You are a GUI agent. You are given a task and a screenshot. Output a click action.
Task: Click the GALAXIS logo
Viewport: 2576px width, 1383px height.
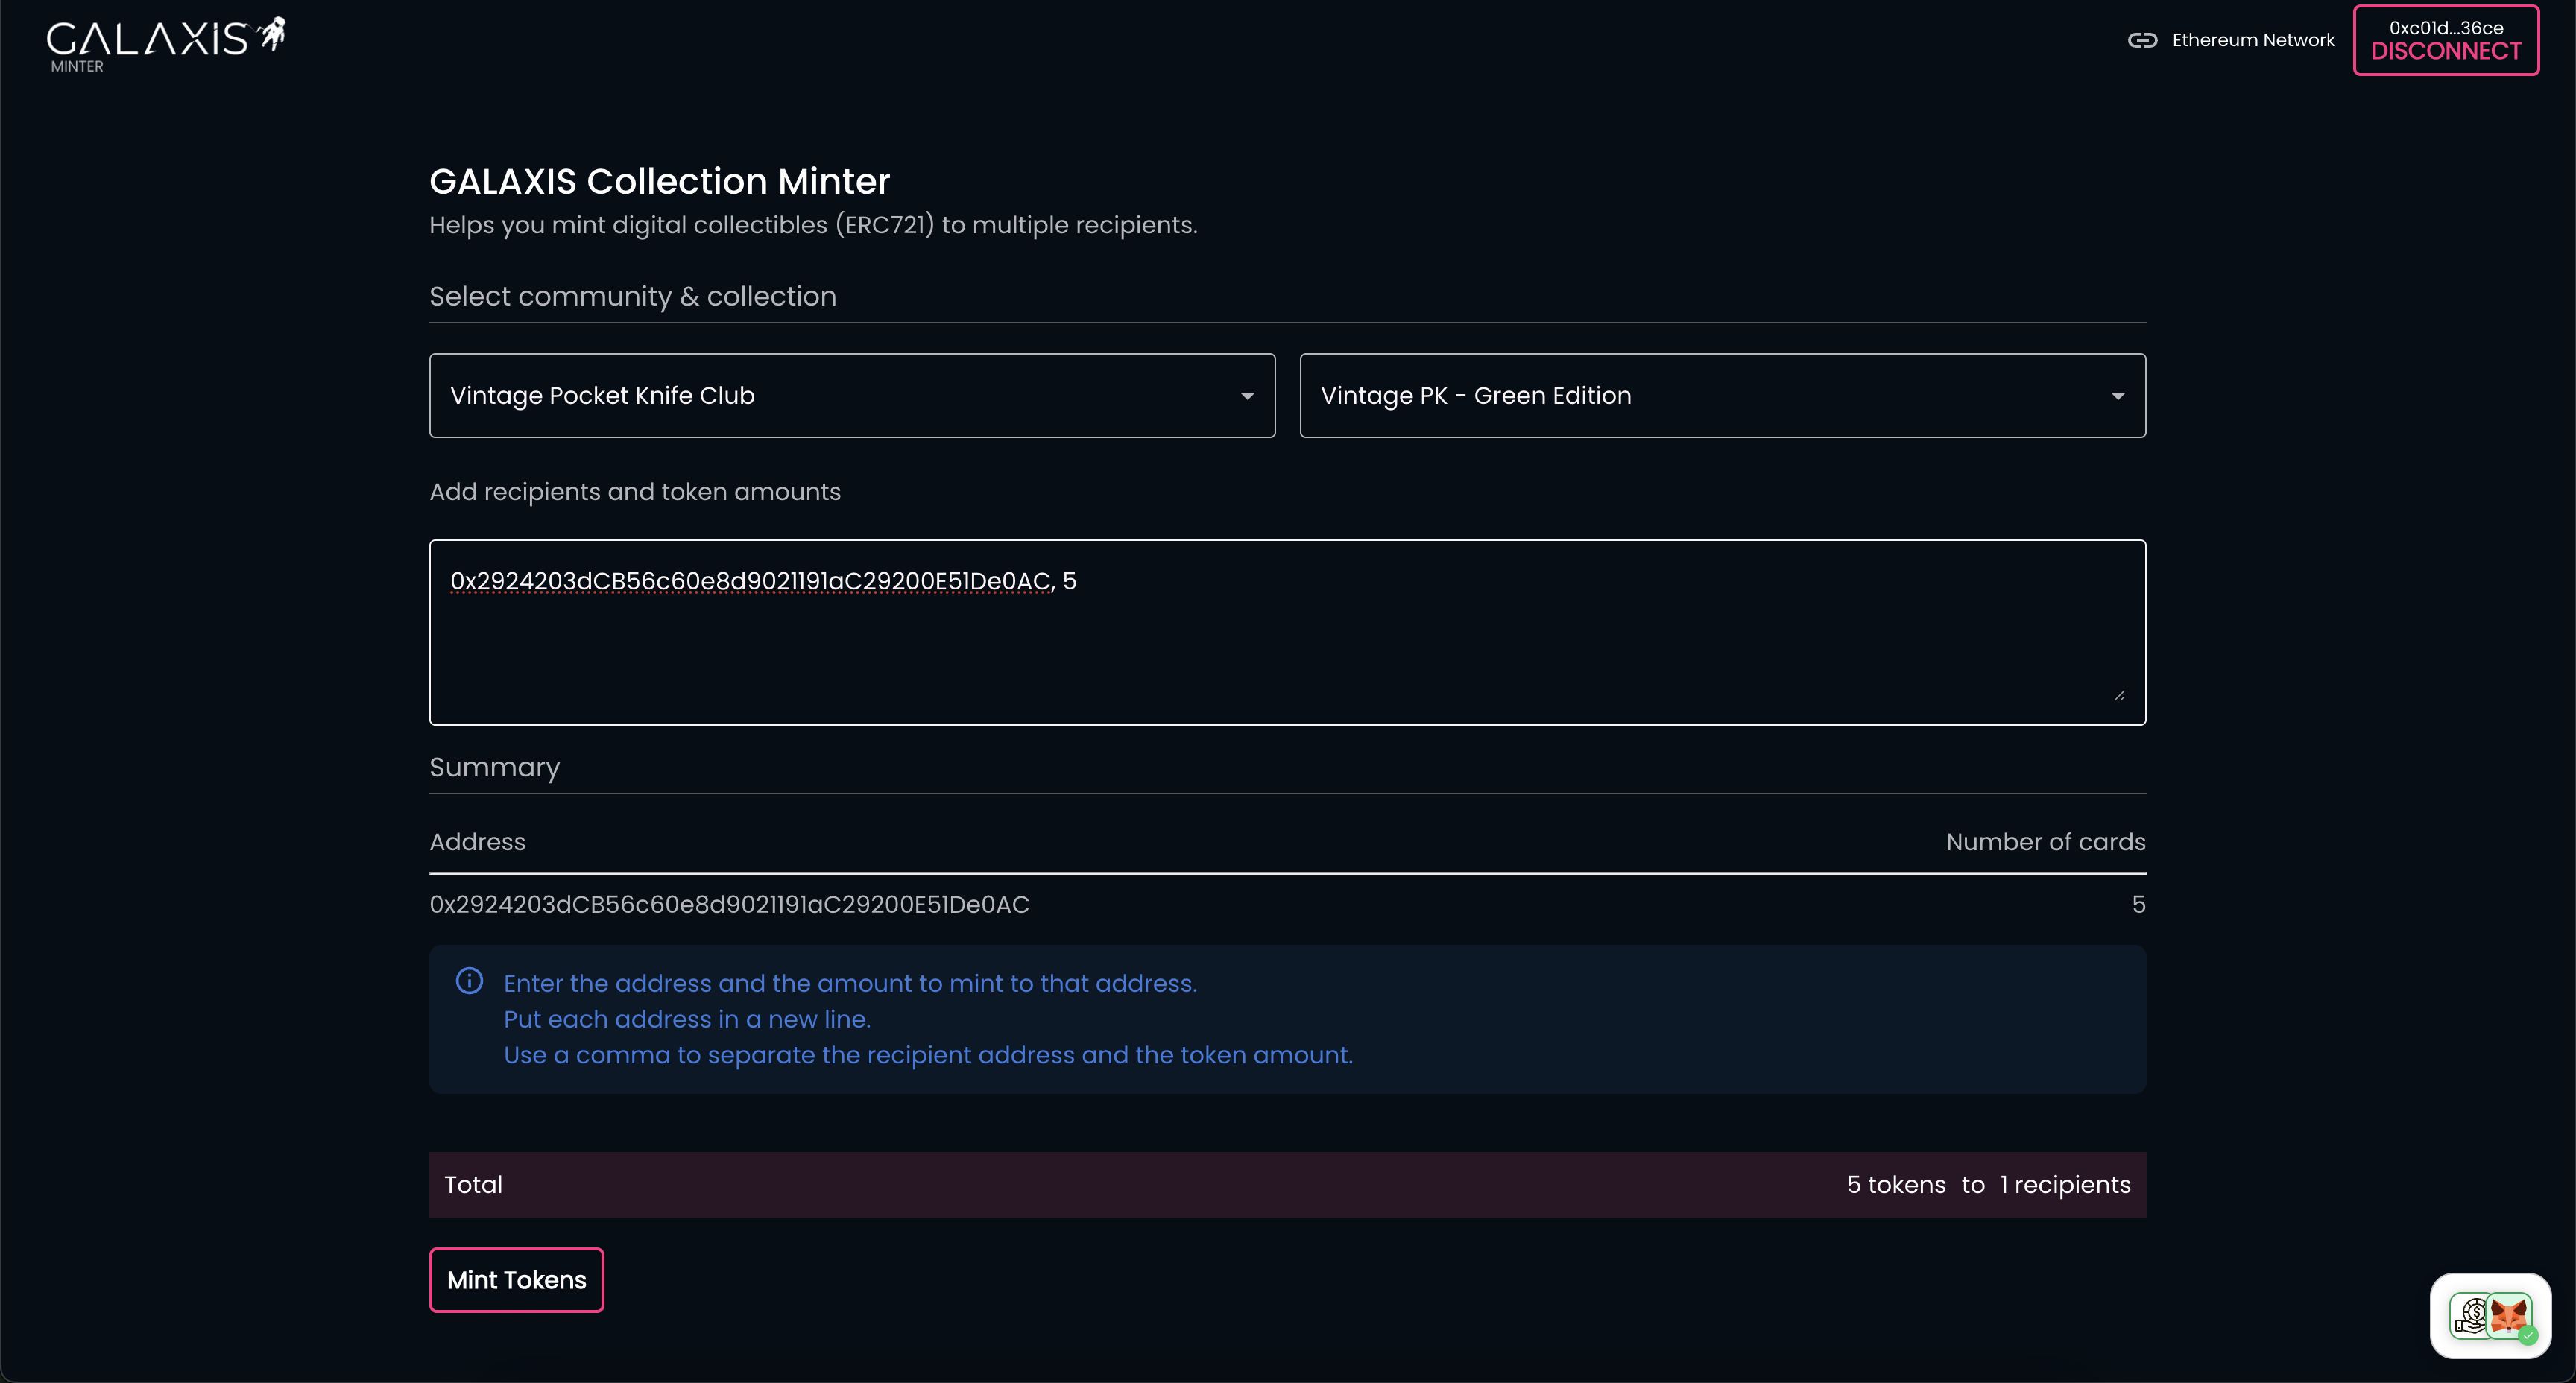[x=148, y=38]
